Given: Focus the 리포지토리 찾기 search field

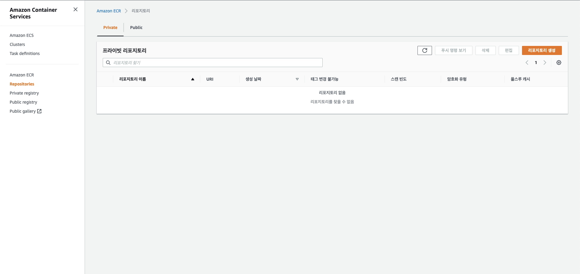Looking at the screenshot, I should [213, 63].
